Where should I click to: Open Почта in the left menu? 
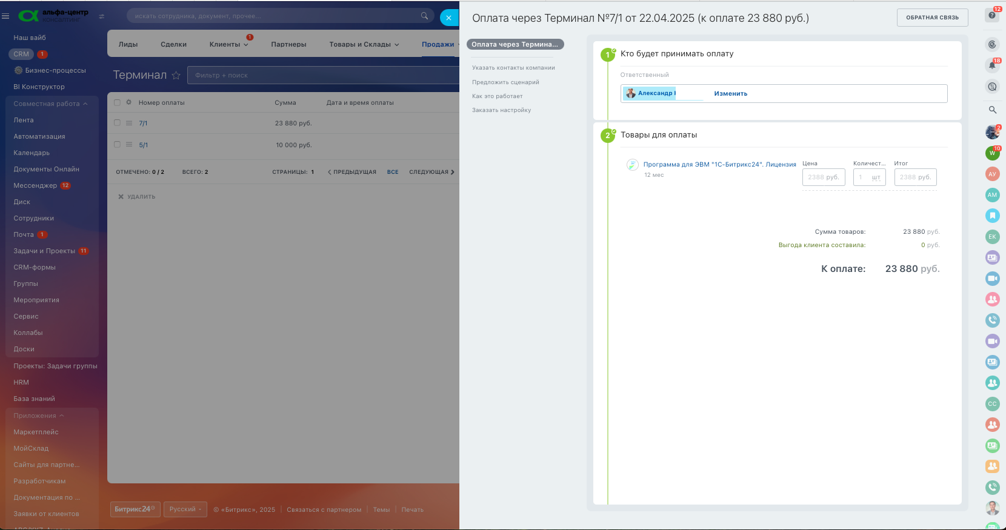(x=24, y=234)
